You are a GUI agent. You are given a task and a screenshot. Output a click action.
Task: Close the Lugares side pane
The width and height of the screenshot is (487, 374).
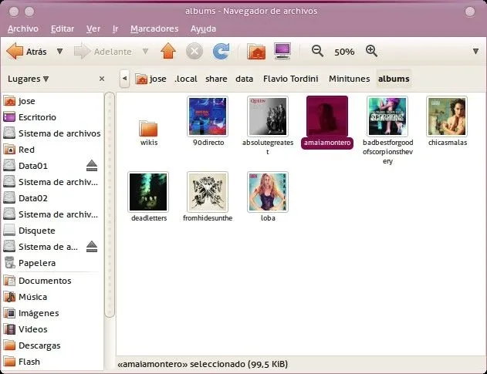[102, 79]
